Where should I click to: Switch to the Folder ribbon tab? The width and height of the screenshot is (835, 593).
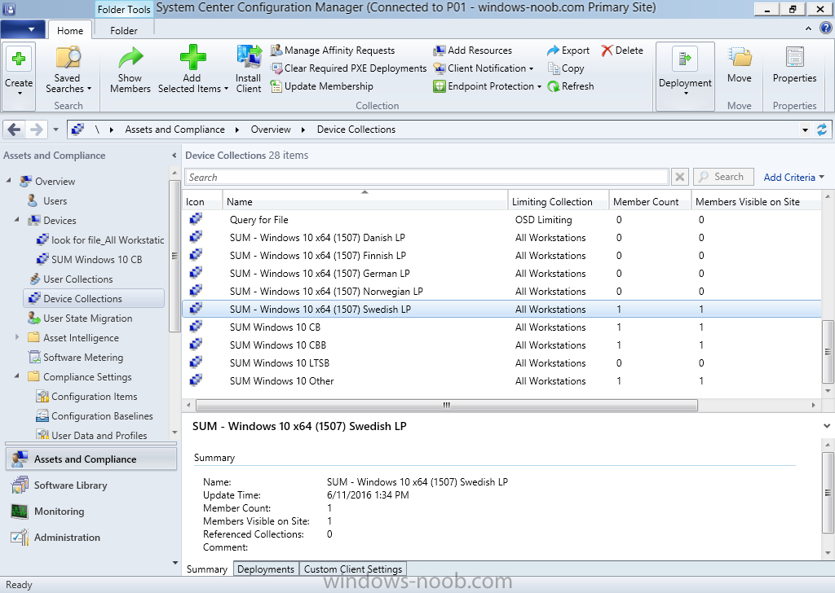[124, 31]
